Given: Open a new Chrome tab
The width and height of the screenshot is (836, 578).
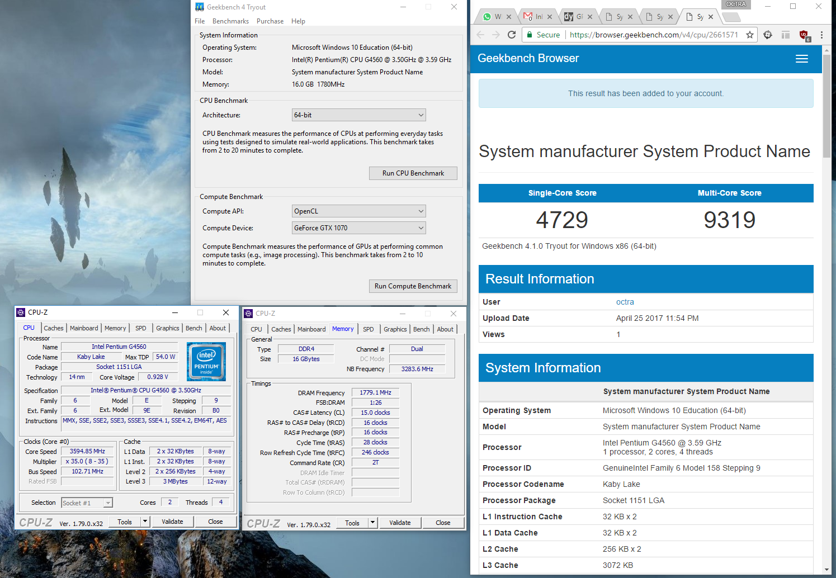Looking at the screenshot, I should click(731, 17).
